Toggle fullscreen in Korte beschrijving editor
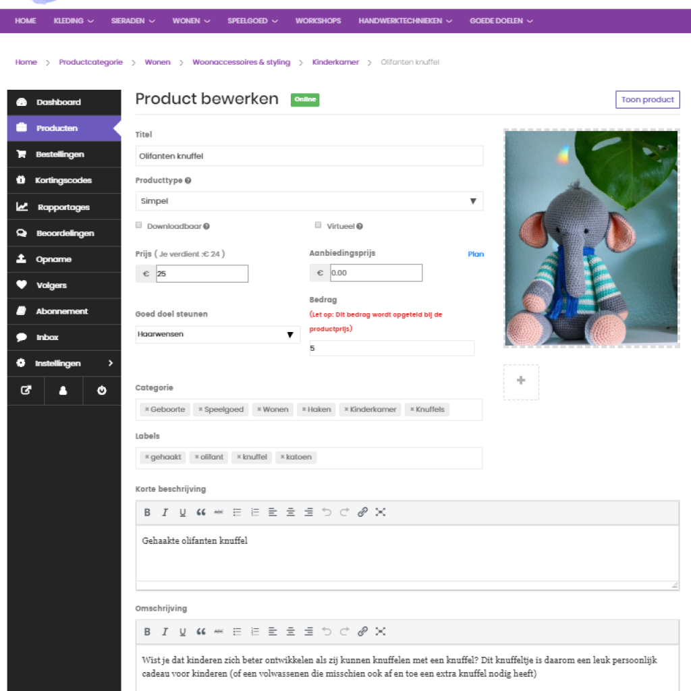Image resolution: width=691 pixels, height=691 pixels. 381,512
